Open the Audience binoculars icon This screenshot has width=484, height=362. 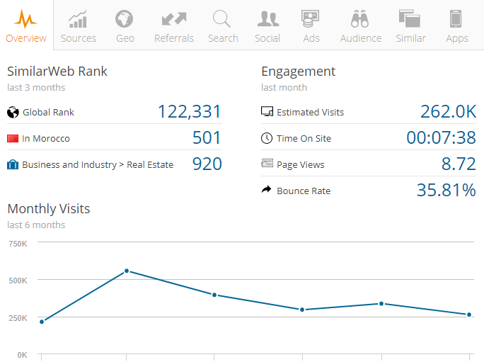point(360,18)
